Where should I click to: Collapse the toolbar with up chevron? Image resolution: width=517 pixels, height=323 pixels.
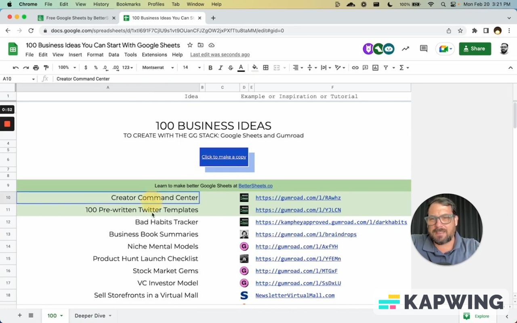pyautogui.click(x=510, y=68)
